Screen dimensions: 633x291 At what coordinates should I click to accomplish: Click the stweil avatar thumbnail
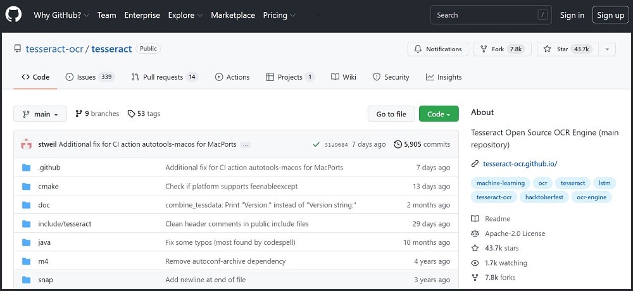point(26,144)
